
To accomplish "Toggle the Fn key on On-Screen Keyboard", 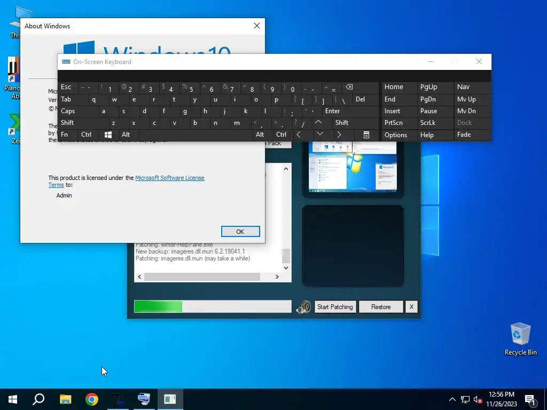I will click(68, 135).
